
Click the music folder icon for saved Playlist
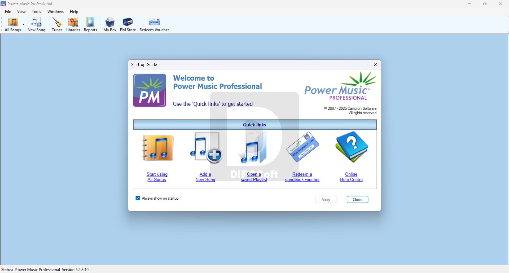254,148
